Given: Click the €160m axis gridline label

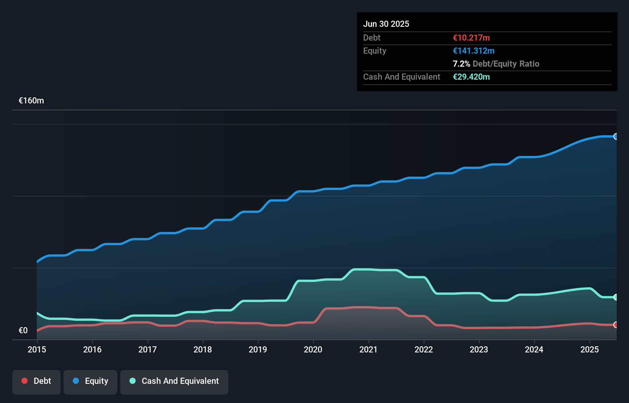Looking at the screenshot, I should click(x=31, y=100).
